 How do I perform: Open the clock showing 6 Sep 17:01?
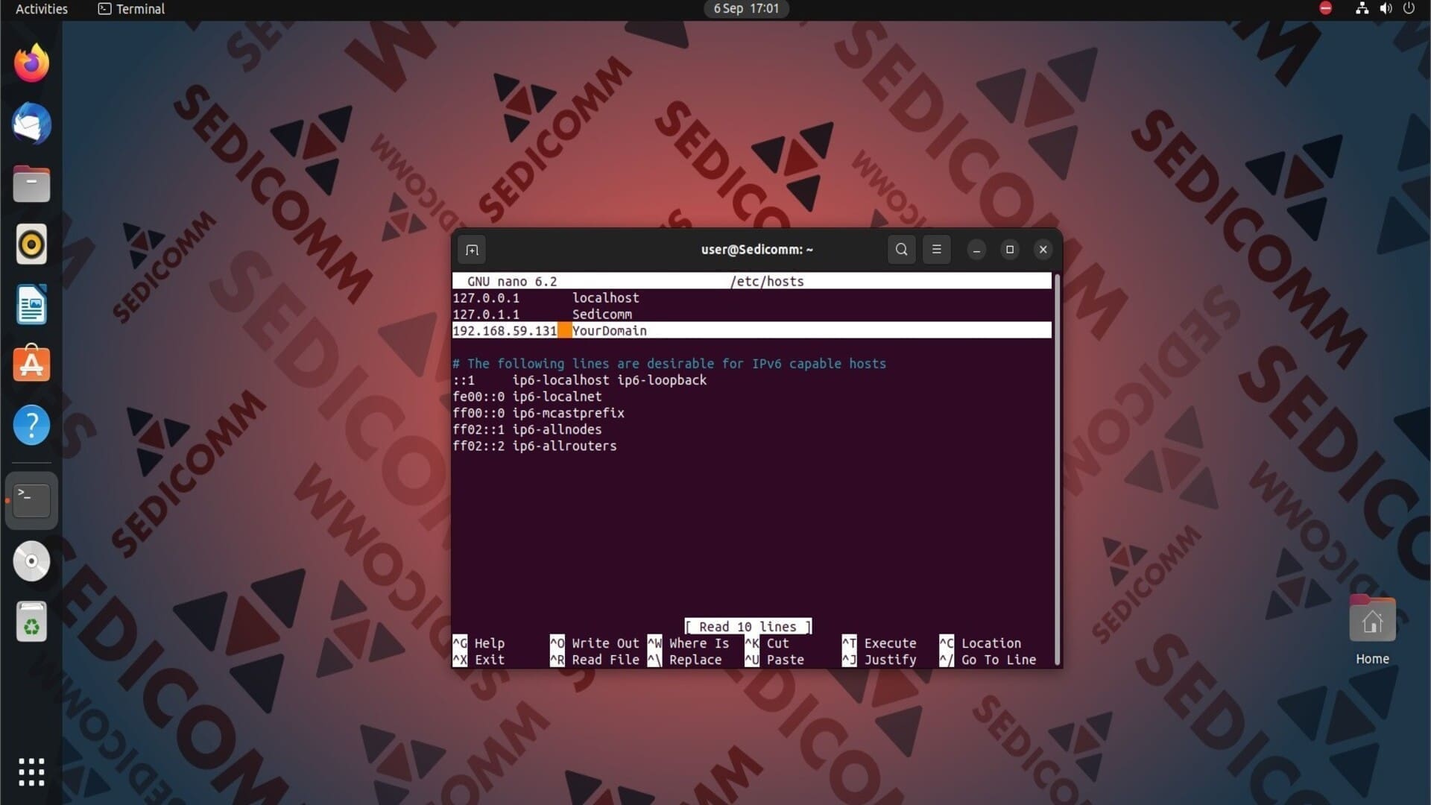(x=745, y=9)
